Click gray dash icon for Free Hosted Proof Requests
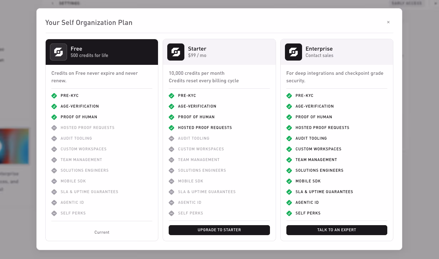This screenshot has width=439, height=259. 54,128
